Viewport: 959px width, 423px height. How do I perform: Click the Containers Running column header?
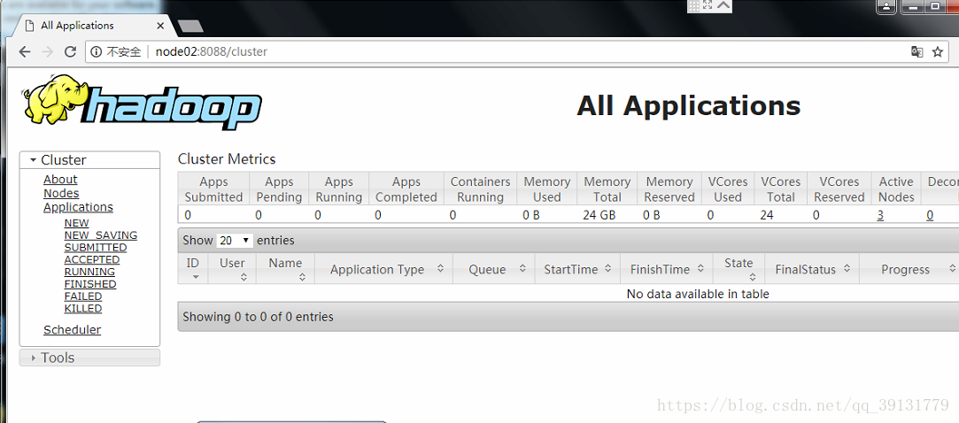pos(480,189)
